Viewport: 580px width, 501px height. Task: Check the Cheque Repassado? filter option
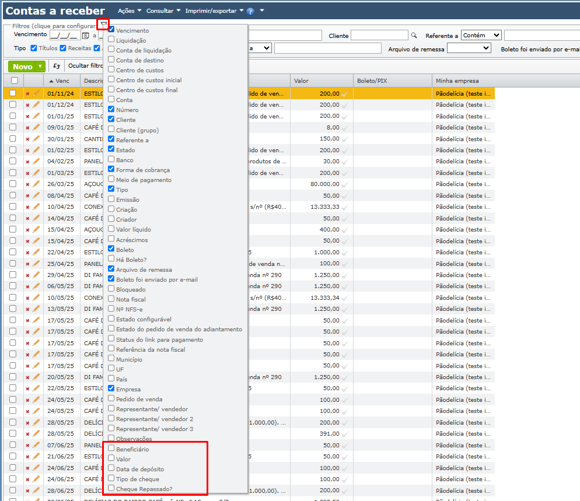111,488
